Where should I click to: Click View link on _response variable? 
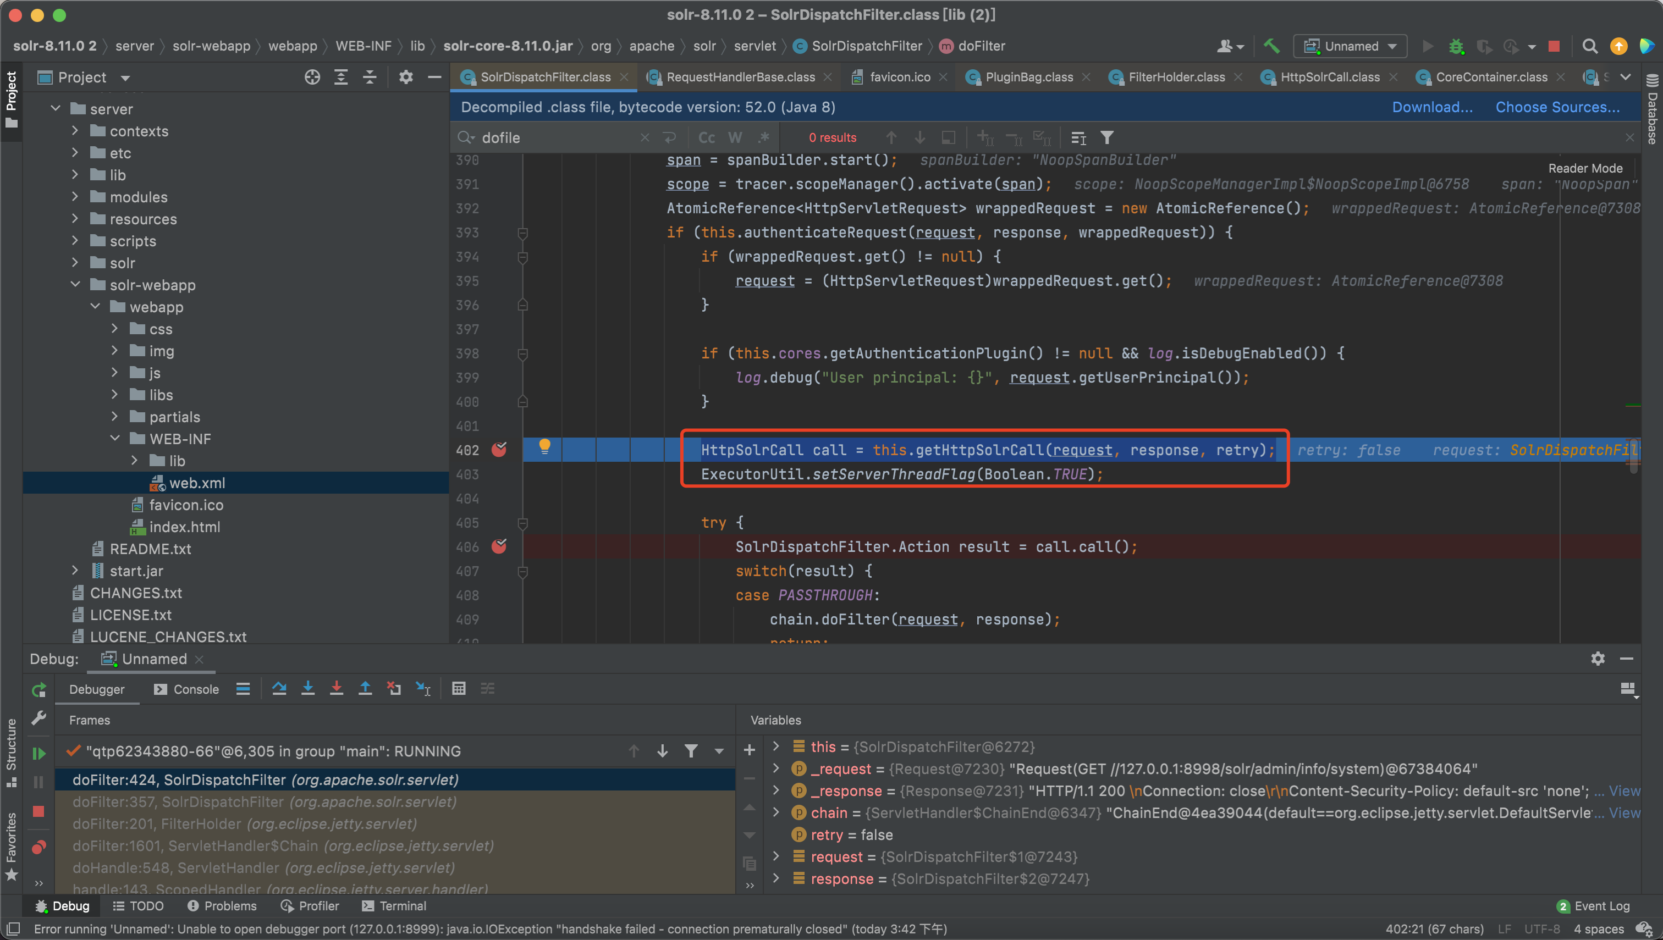[x=1623, y=791]
